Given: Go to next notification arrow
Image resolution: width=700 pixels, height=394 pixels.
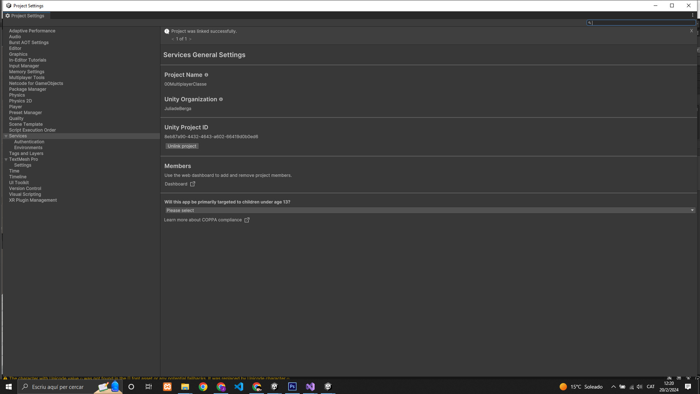Looking at the screenshot, I should [x=190, y=39].
